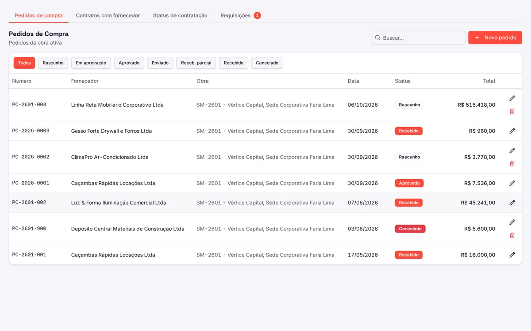Edit order PC-2601-001 with the pencil icon
This screenshot has height=331, width=531.
click(512, 255)
